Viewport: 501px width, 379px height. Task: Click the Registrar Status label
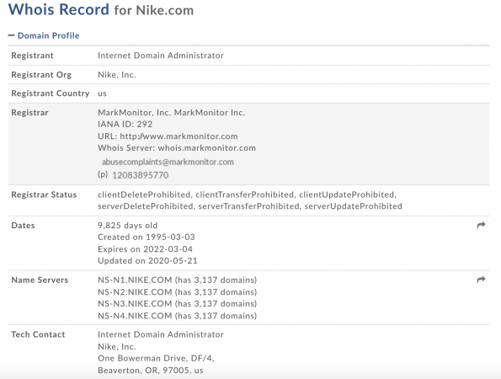point(44,195)
